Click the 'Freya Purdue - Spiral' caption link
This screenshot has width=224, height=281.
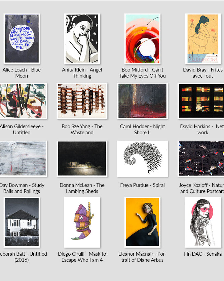pyautogui.click(x=142, y=185)
